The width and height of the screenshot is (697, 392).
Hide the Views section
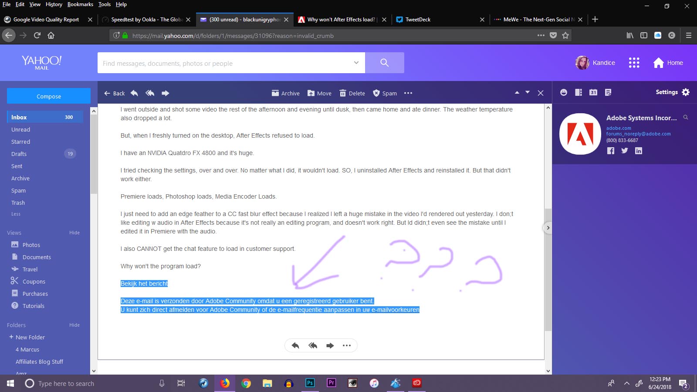click(x=74, y=233)
